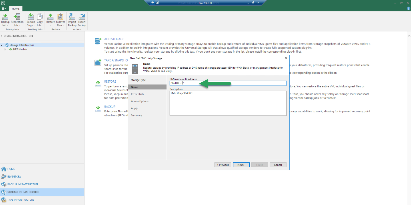Viewport: 411px width, 205px height.
Task: Select the Apply wizard step
Action: [x=147, y=108]
